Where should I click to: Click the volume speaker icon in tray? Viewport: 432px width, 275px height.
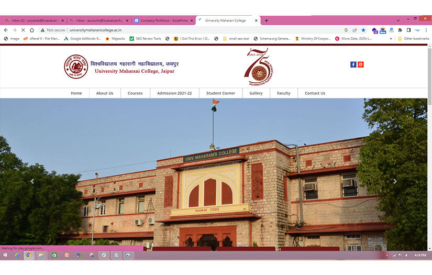[x=407, y=255]
